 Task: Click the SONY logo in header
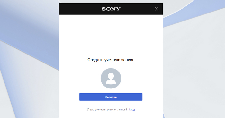point(111,9)
